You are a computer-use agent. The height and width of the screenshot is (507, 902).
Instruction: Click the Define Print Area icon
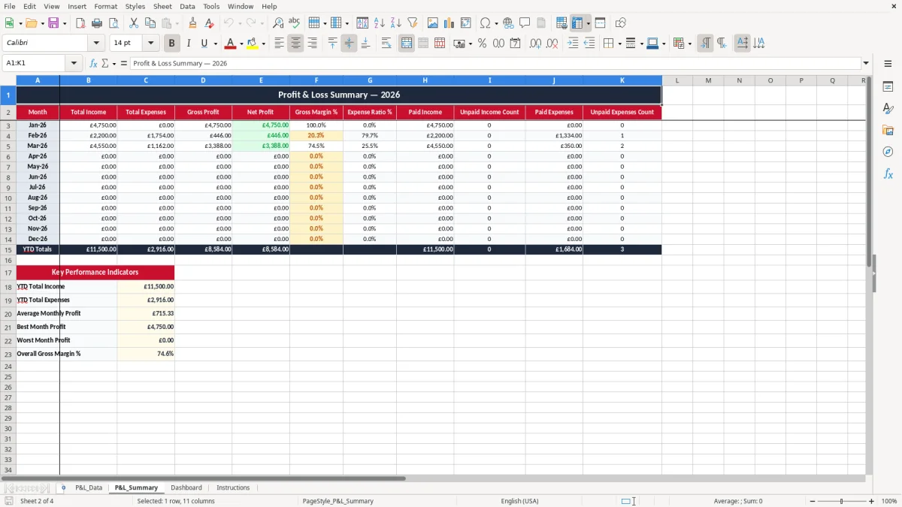(x=561, y=23)
